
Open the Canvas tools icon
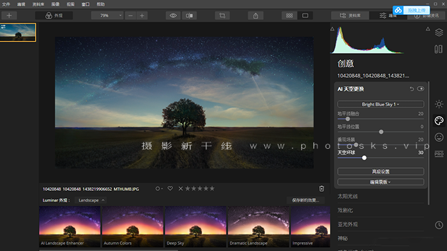tap(439, 49)
